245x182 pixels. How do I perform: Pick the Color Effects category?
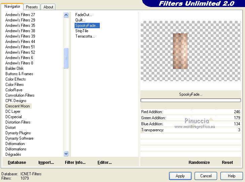click(15, 79)
